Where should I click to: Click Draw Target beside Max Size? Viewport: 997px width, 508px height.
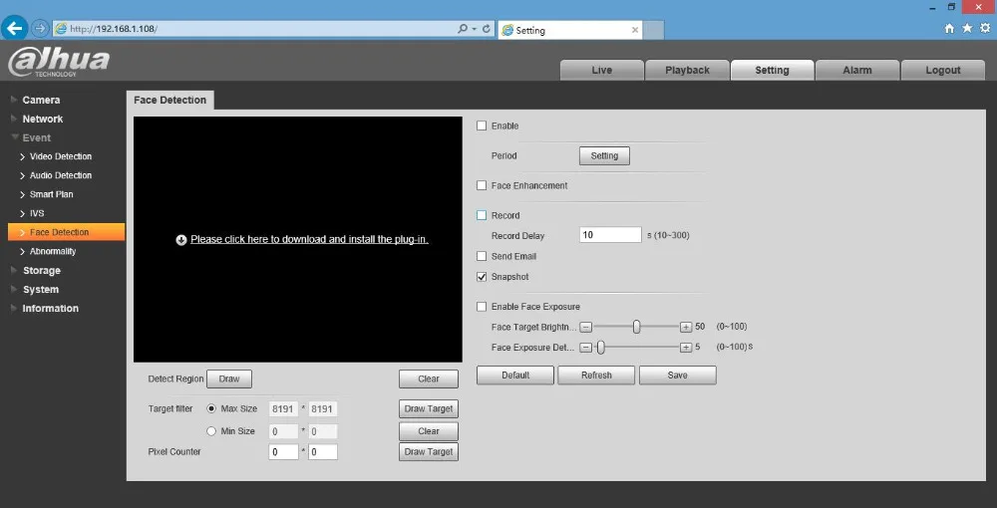(x=429, y=408)
